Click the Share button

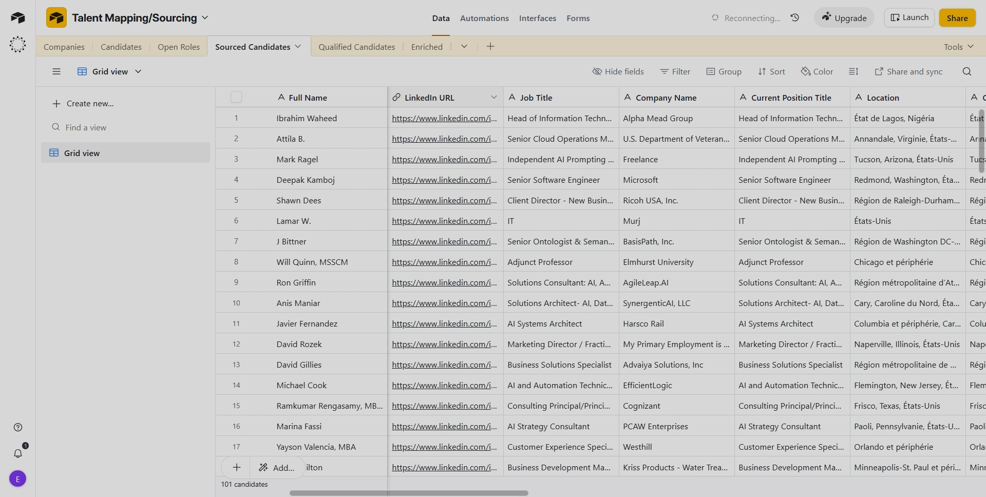point(957,18)
